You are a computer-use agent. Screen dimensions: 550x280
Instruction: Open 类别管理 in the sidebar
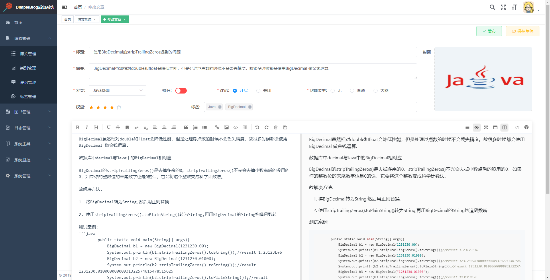click(x=29, y=68)
